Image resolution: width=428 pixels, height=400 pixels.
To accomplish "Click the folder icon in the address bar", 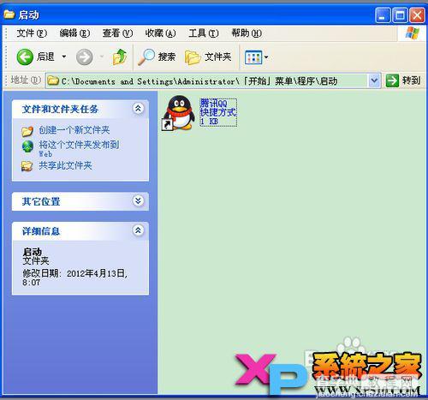I will tap(53, 81).
